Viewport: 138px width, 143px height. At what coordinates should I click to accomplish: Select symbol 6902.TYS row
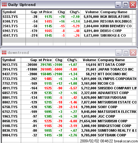10,31
